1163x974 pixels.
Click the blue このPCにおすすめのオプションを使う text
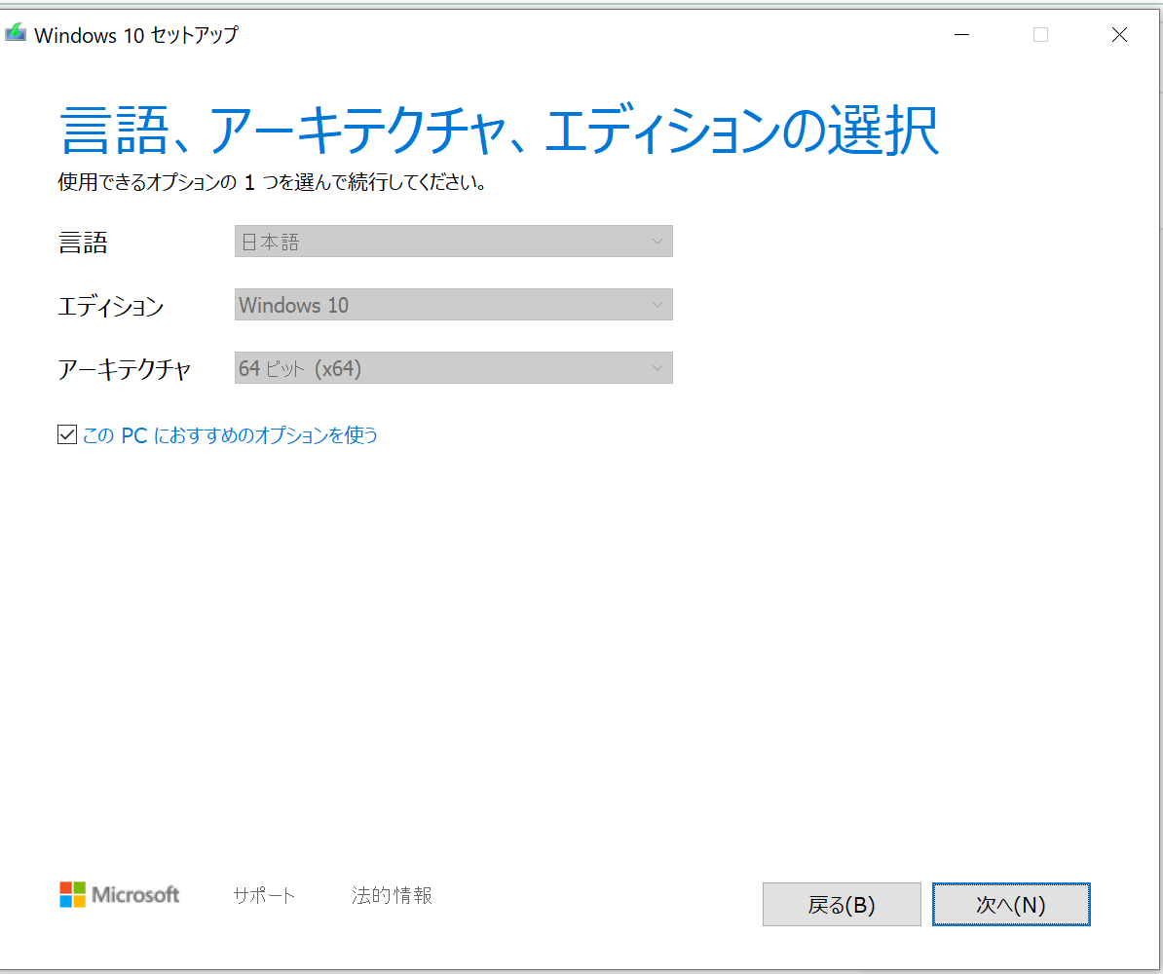point(229,435)
